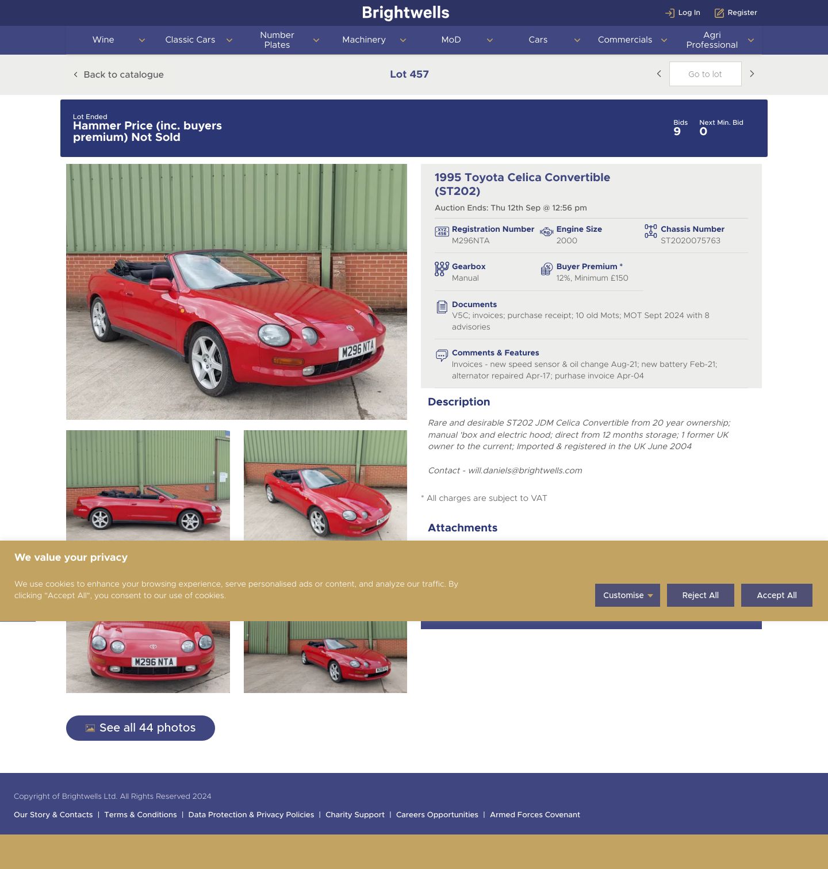This screenshot has width=828, height=869.
Task: Expand the Number Plates menu chevron
Action: pyautogui.click(x=316, y=40)
